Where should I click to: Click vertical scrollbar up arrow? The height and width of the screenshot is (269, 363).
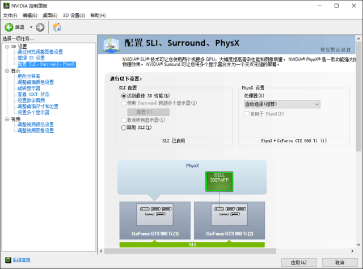[x=358, y=39]
